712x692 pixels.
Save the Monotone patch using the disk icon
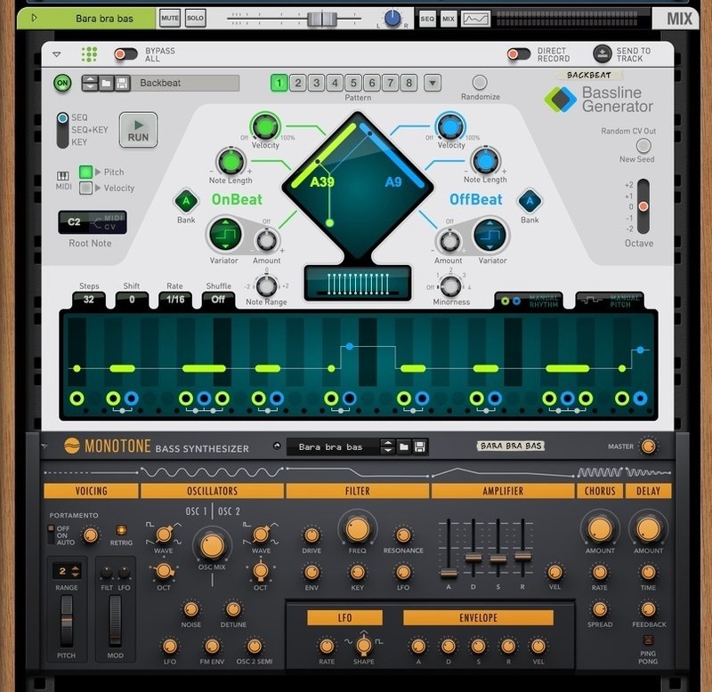419,447
